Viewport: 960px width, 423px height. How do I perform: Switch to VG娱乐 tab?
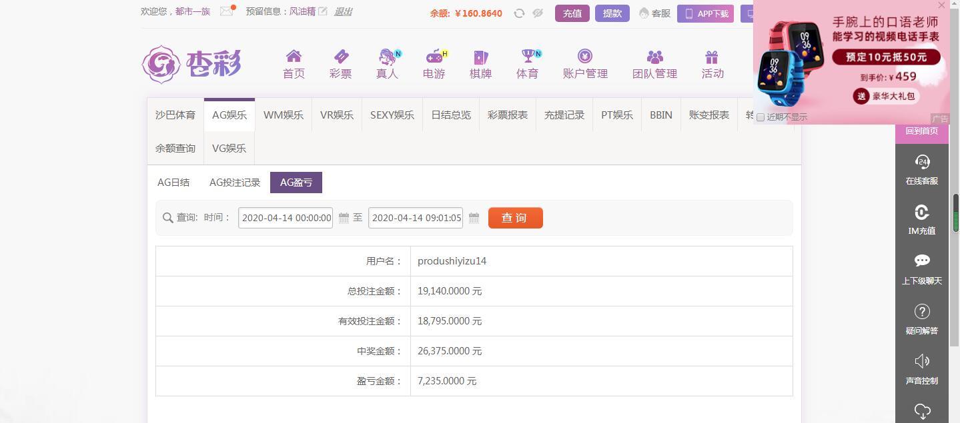(229, 149)
